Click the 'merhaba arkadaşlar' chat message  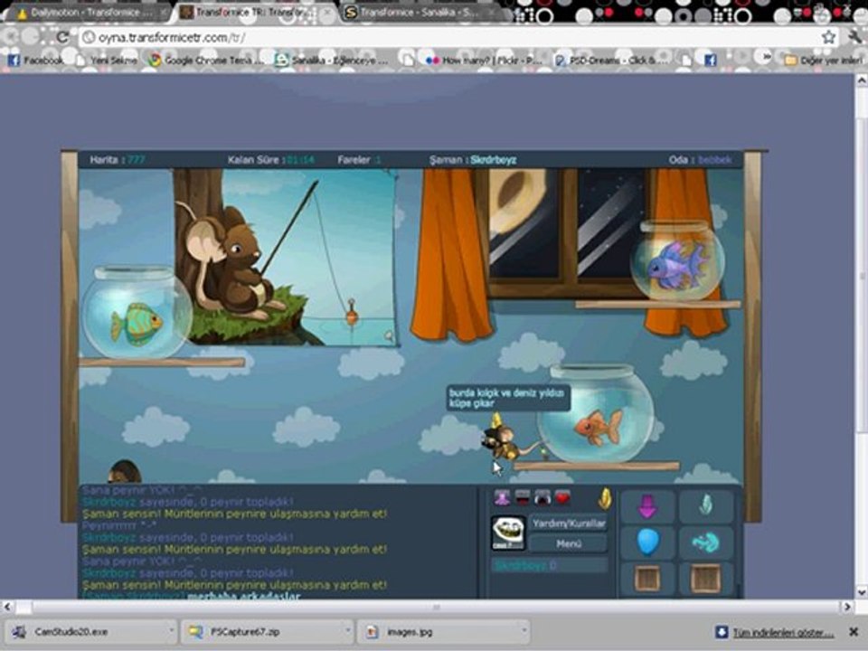[x=243, y=596]
